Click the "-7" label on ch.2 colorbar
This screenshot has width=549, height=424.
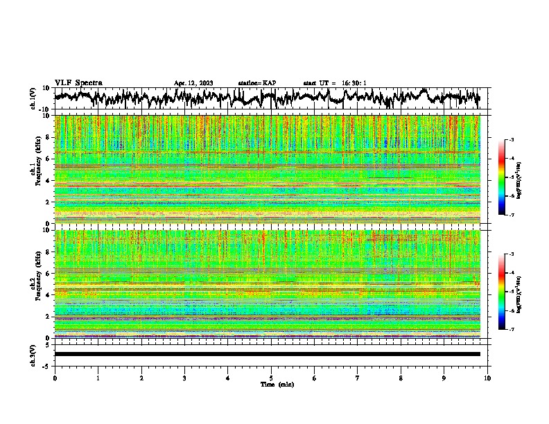512,330
